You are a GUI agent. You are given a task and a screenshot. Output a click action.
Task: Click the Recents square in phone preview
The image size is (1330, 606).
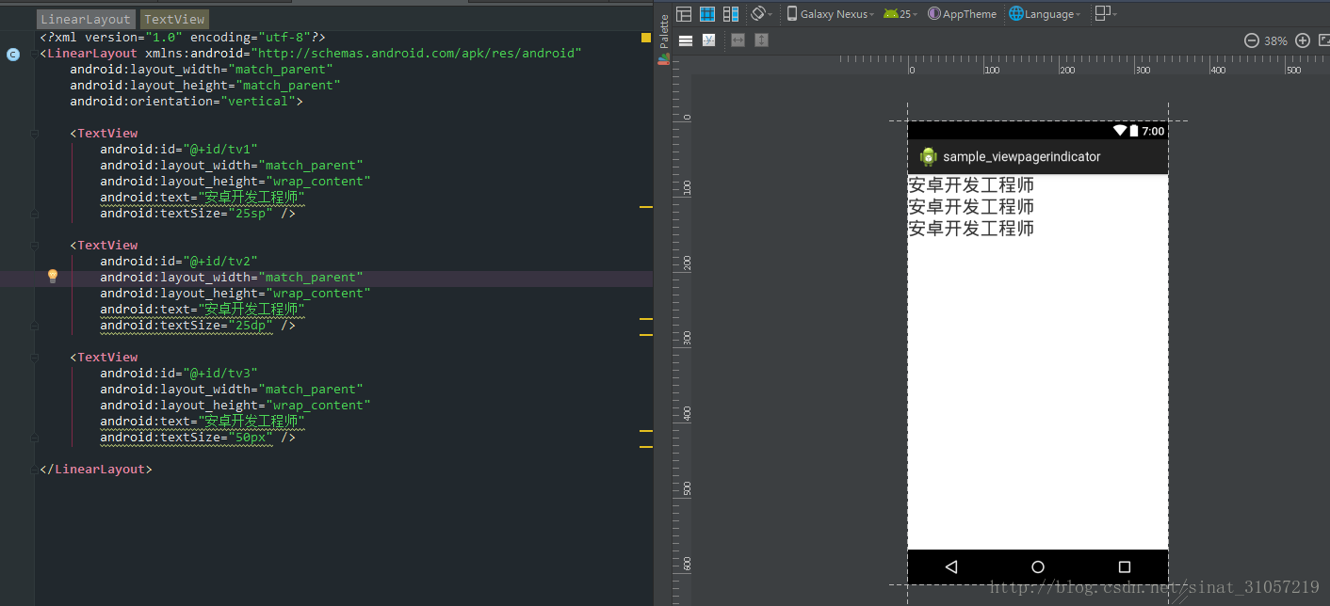[x=1124, y=566]
